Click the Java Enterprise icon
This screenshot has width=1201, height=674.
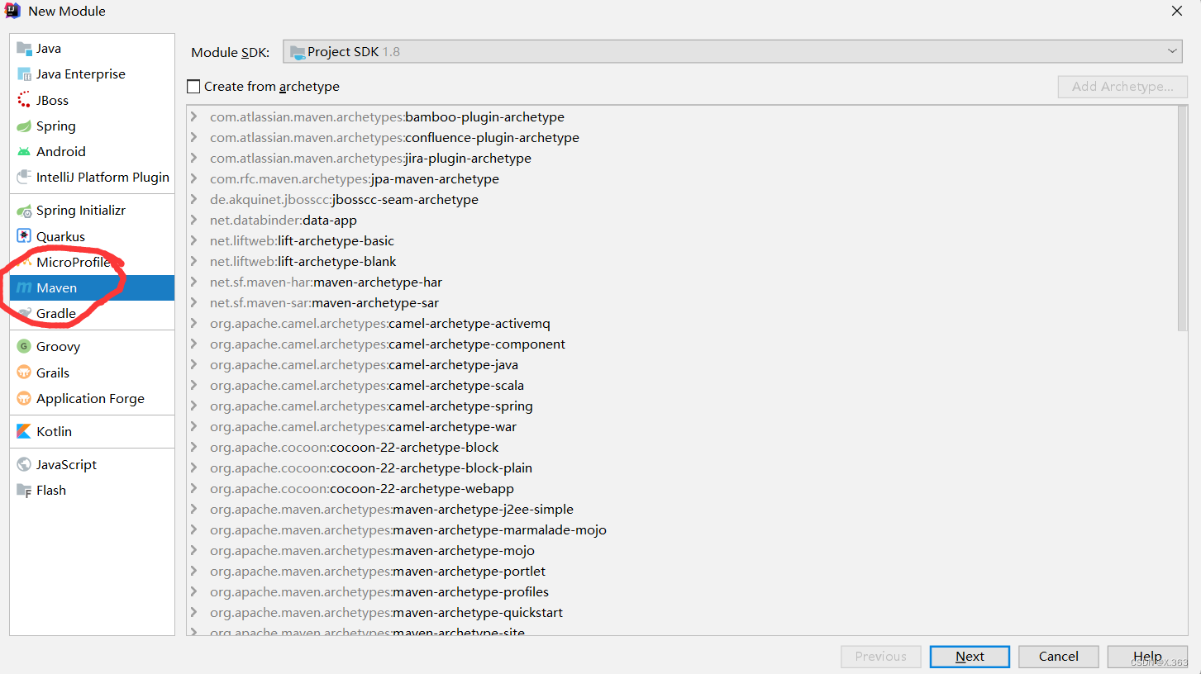pos(24,74)
